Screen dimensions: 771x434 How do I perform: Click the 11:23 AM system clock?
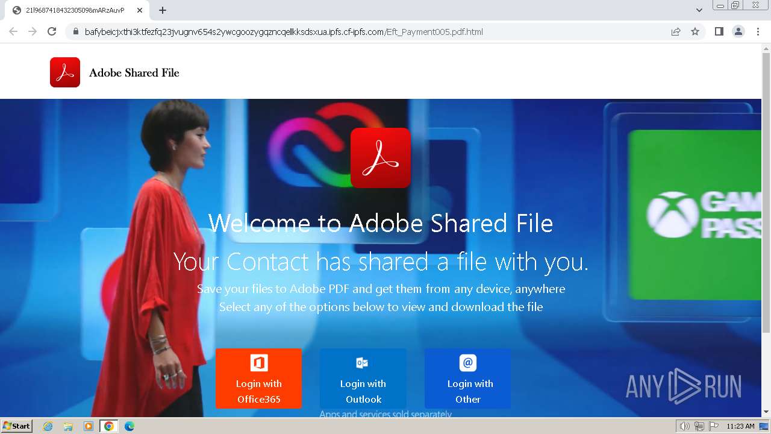pyautogui.click(x=740, y=426)
